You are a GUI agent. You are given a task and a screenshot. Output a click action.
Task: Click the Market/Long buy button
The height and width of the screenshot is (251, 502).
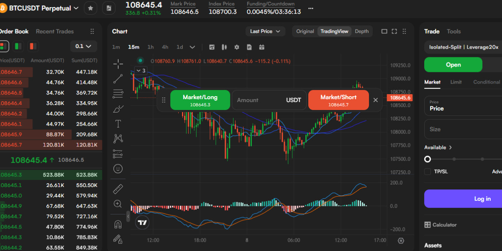(x=200, y=100)
